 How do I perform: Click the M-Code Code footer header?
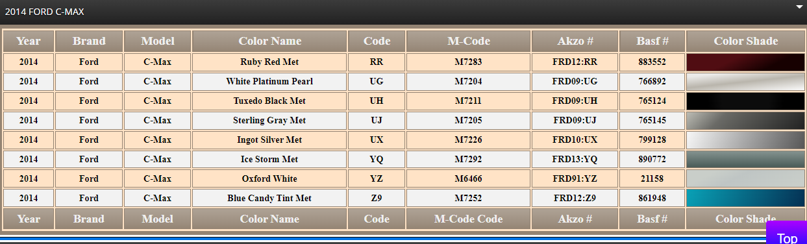tap(469, 219)
